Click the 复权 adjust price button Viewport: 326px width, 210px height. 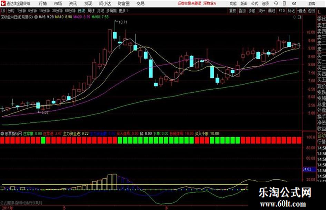click(x=232, y=11)
